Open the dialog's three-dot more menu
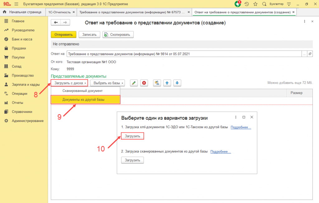Screen dimensions: 319x203 [236, 117]
